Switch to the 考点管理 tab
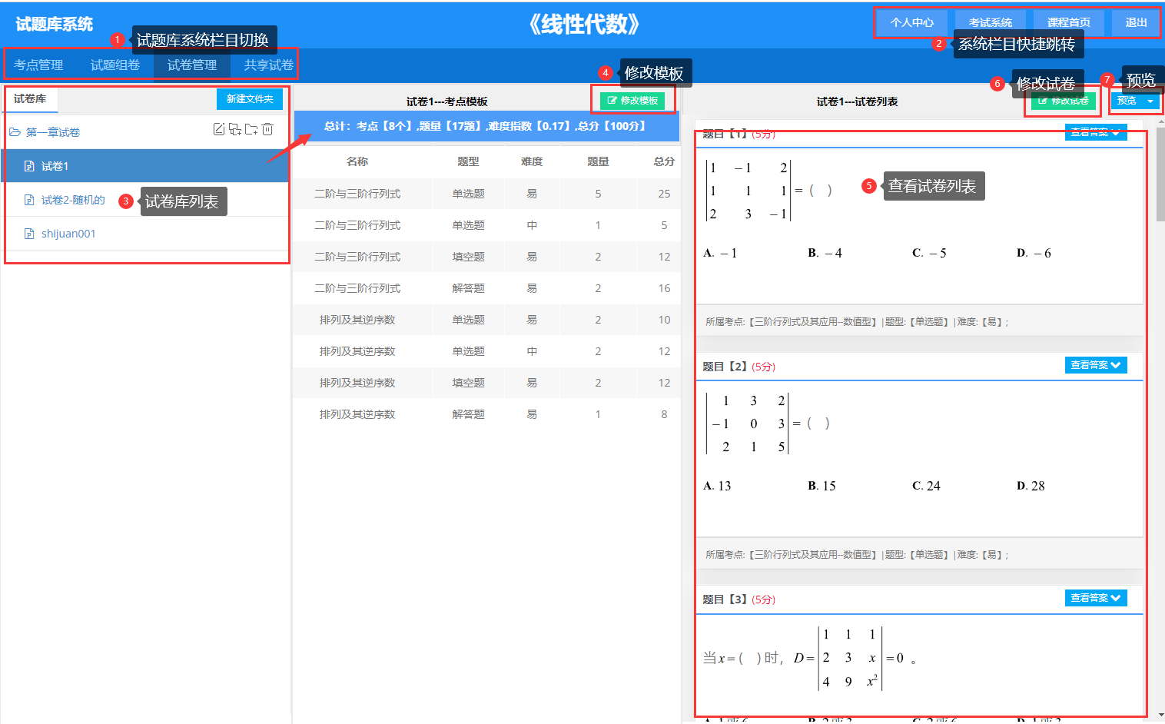The width and height of the screenshot is (1165, 724). pos(38,65)
